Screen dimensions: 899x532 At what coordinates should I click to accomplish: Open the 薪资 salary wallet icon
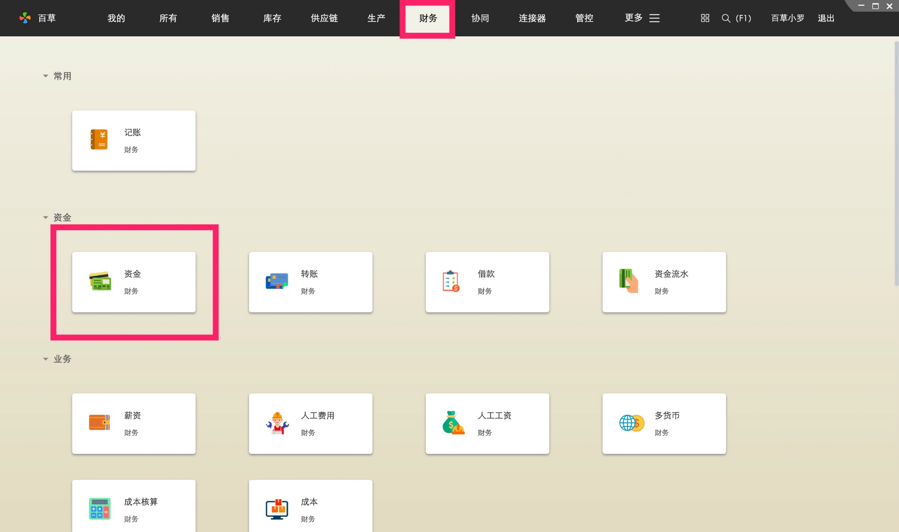click(x=99, y=422)
